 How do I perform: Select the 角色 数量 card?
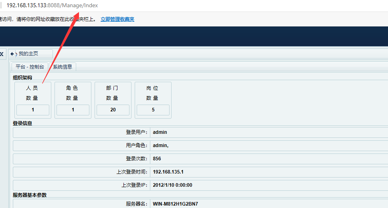click(x=73, y=93)
